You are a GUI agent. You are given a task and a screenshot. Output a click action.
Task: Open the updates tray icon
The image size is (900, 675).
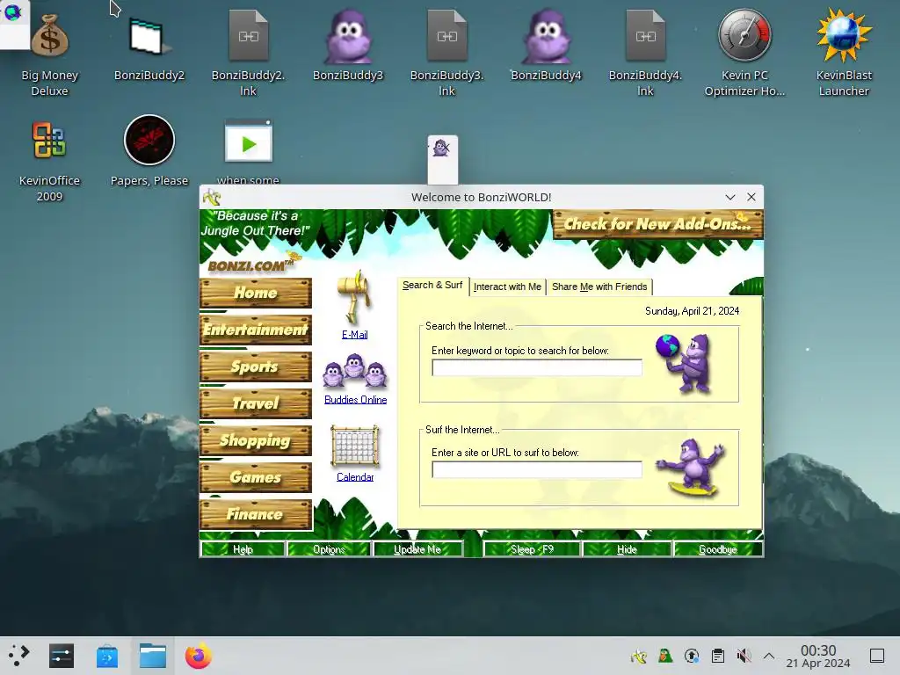click(x=692, y=656)
